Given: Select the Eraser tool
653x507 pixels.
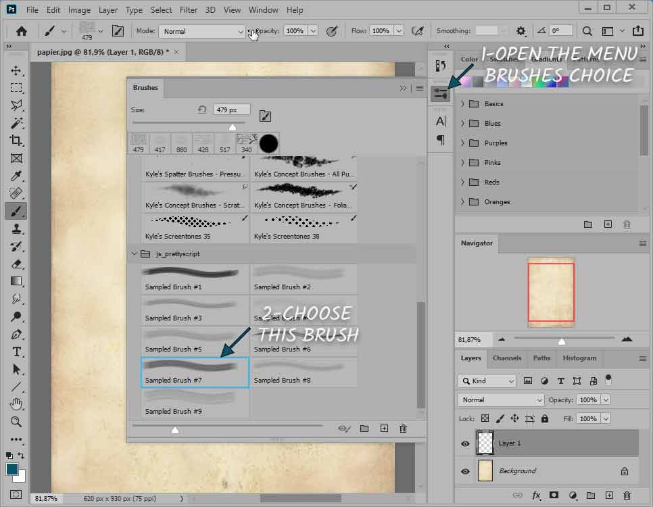Looking at the screenshot, I should pos(16,264).
